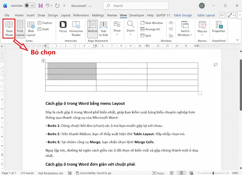Select Print Layout view
Viewport: 242px width, 175px height.
20,29
